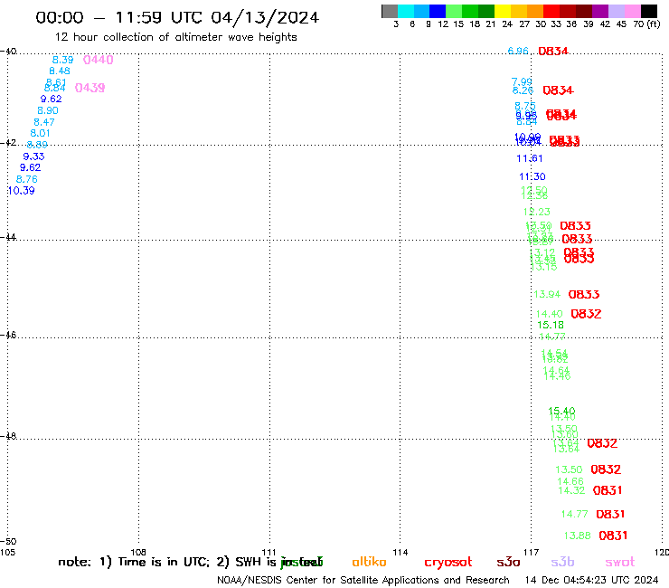Select the wave height value 6.96
The width and height of the screenshot is (669, 588).
click(x=518, y=52)
